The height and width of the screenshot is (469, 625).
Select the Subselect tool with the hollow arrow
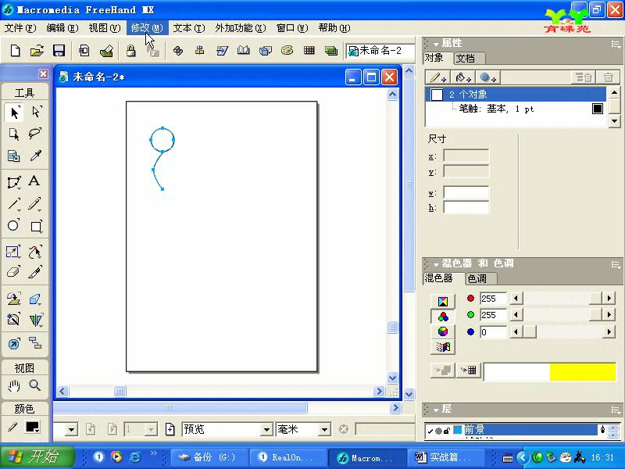[x=36, y=113]
